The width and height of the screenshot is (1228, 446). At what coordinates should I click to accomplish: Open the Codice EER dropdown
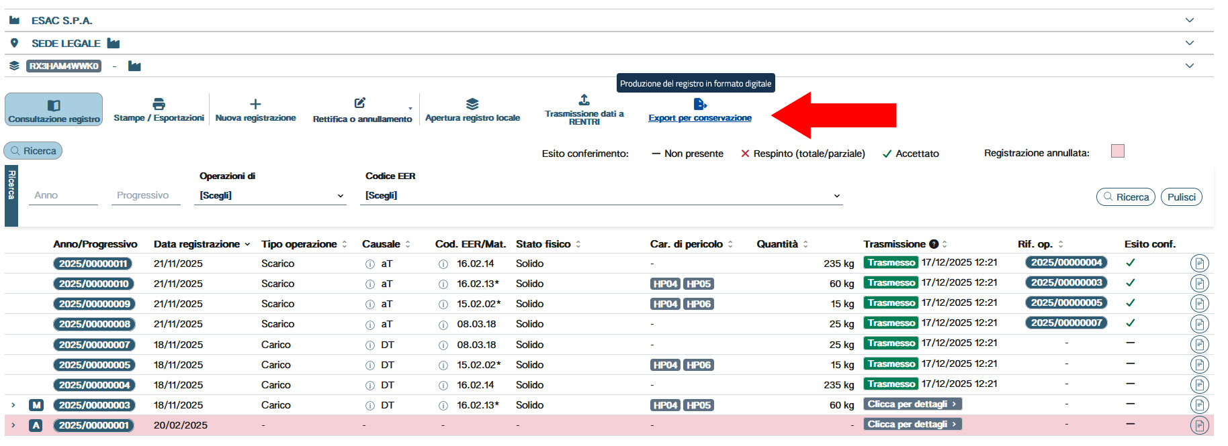[x=601, y=196]
